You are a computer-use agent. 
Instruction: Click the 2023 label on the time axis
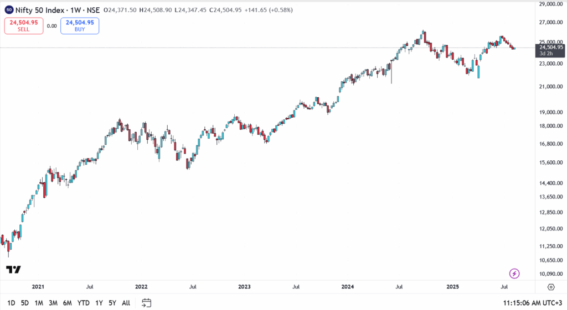[x=244, y=287]
